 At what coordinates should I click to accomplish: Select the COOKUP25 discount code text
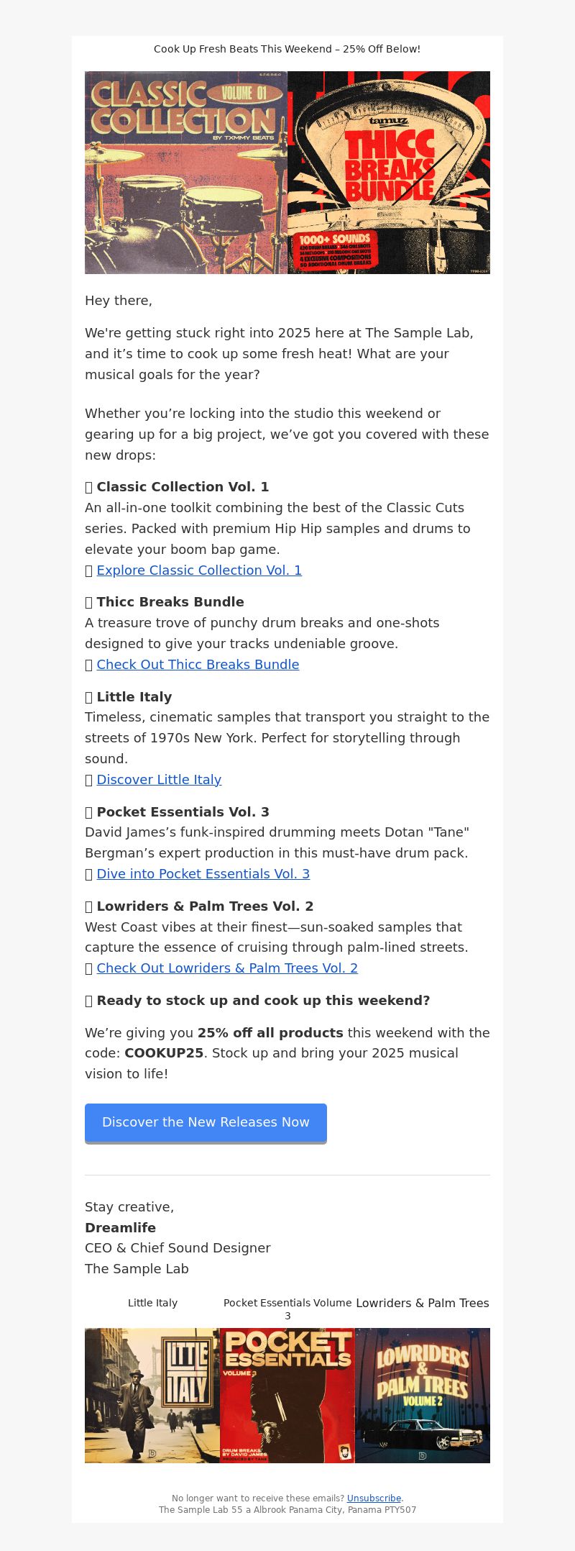164,1053
